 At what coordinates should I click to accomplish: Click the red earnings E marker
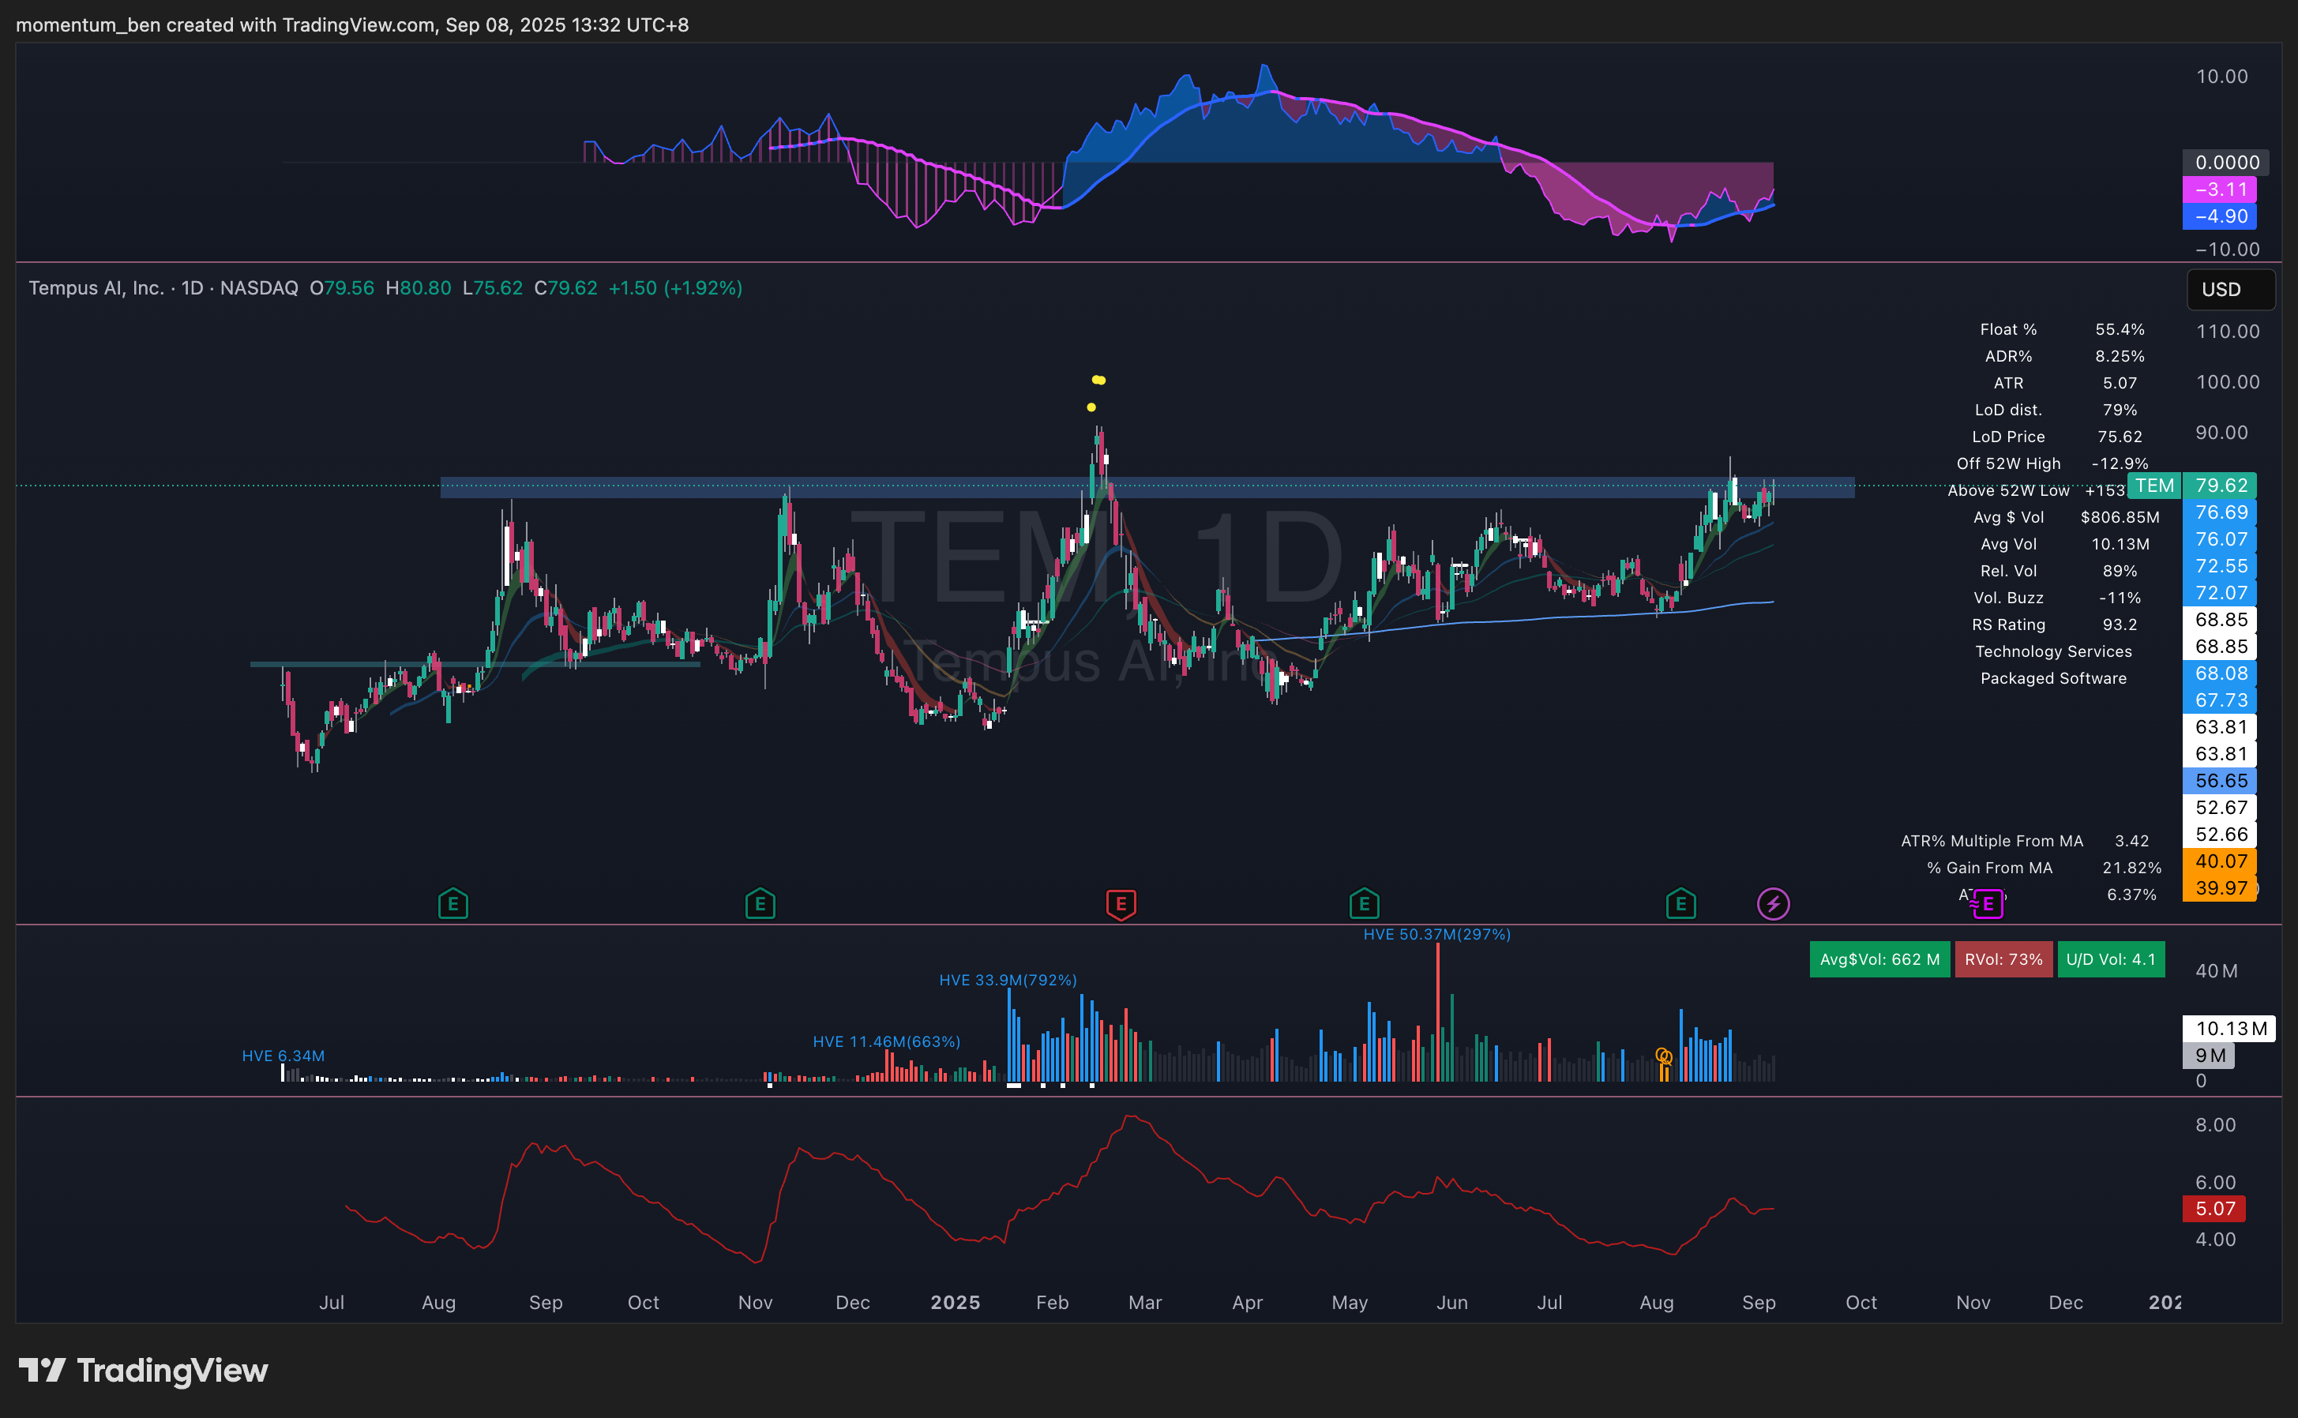1121,904
